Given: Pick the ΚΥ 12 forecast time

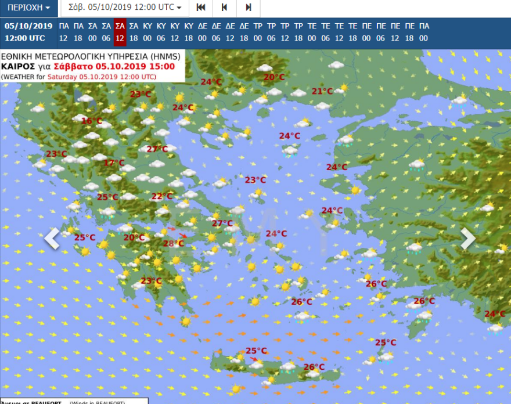Looking at the screenshot, I should [x=175, y=32].
